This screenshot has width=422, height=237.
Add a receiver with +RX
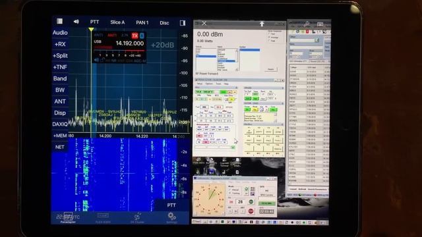pos(60,44)
